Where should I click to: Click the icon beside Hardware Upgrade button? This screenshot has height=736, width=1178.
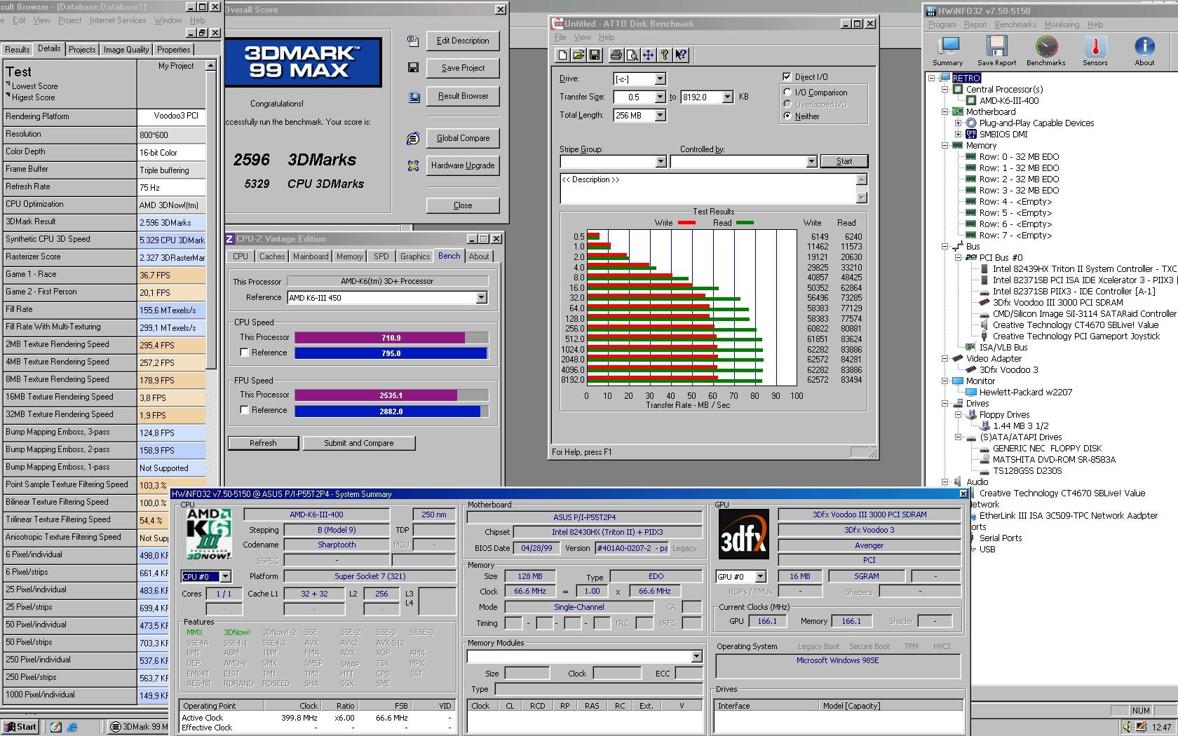413,165
